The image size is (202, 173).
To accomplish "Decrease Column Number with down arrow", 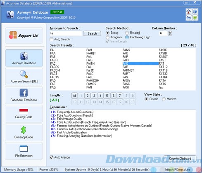I will (x=170, y=35).
